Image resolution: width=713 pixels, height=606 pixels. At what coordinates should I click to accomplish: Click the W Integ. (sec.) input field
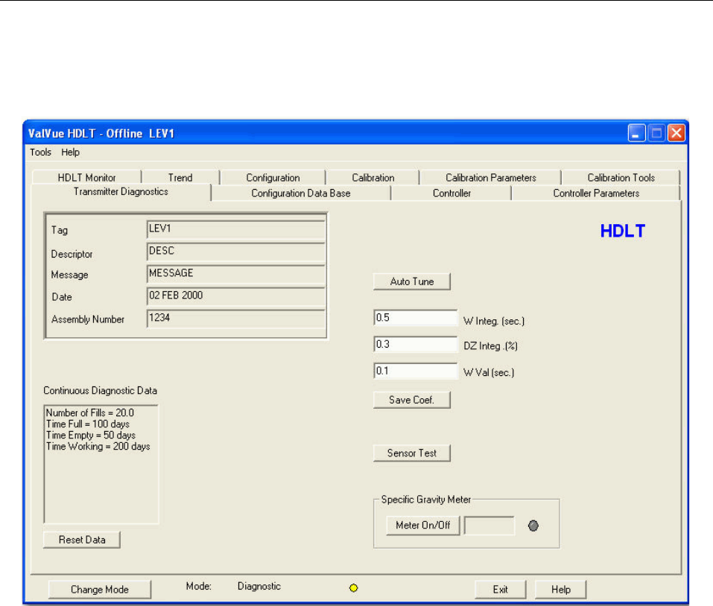click(x=416, y=318)
